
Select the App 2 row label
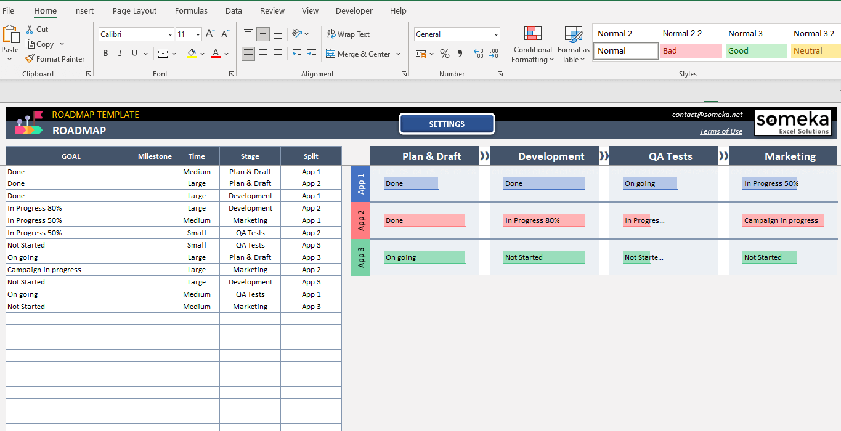click(x=360, y=220)
